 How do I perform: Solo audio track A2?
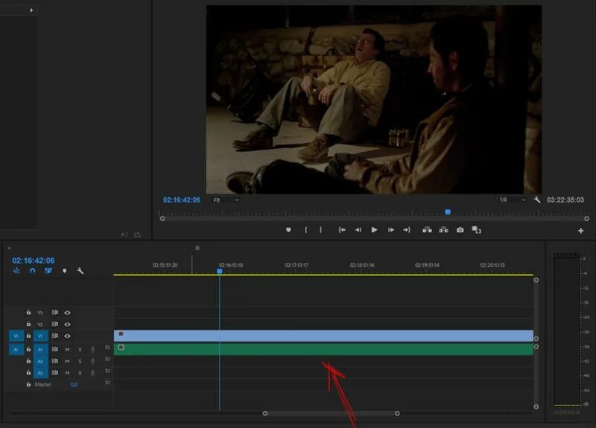(x=80, y=361)
